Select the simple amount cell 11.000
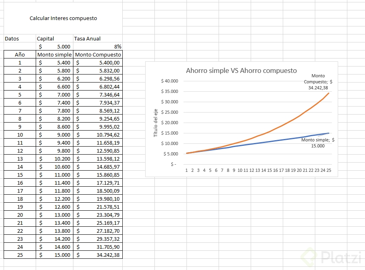This screenshot has height=270, width=365. click(x=55, y=175)
